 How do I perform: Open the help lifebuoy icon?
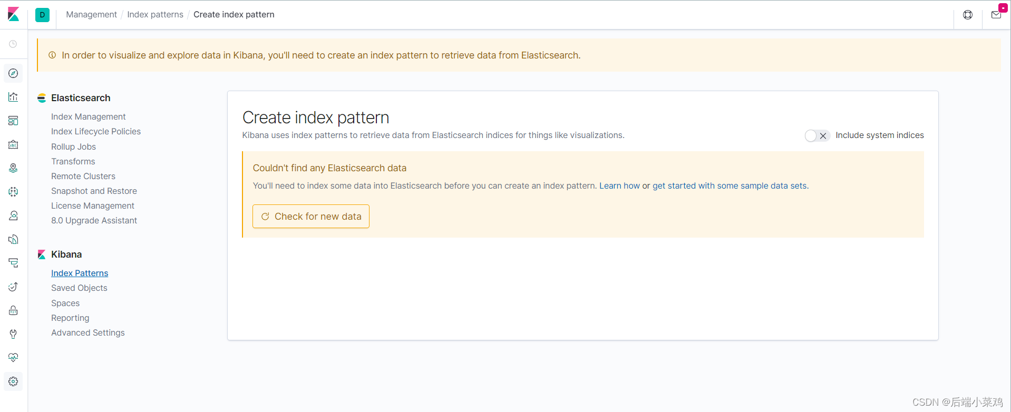click(x=968, y=15)
